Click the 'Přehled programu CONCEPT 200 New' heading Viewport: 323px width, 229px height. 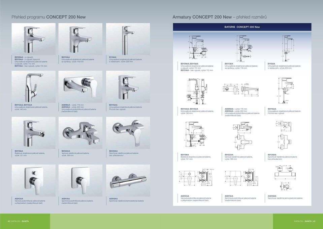pyautogui.click(x=49, y=17)
